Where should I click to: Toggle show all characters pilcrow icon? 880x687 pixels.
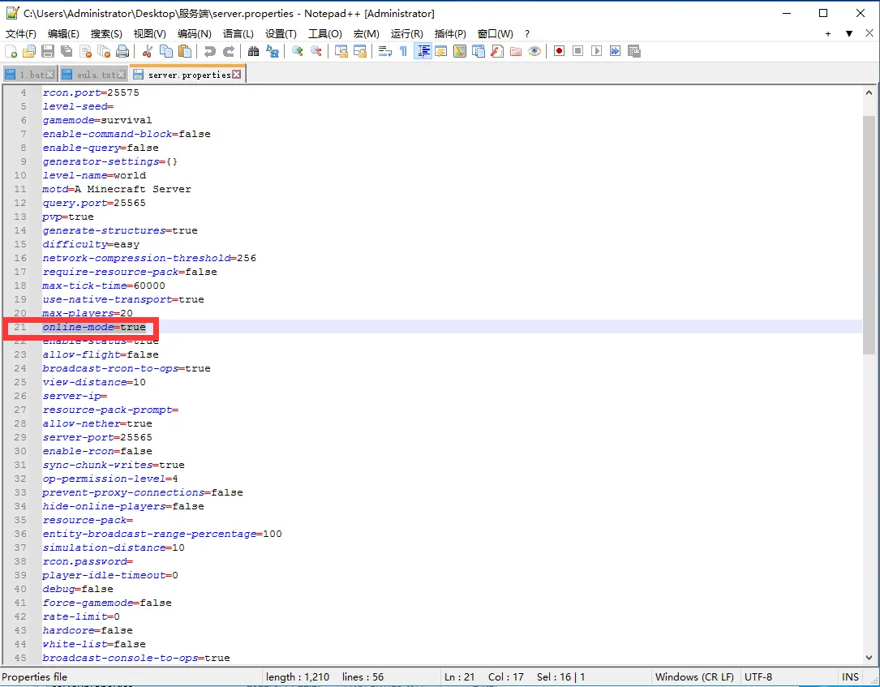403,51
